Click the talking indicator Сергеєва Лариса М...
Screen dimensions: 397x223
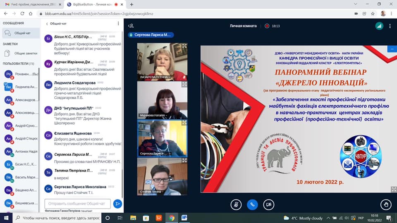click(151, 35)
